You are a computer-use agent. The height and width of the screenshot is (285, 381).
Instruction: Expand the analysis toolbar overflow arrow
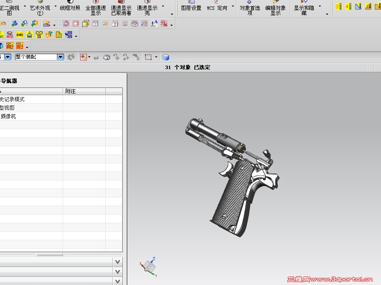click(172, 25)
